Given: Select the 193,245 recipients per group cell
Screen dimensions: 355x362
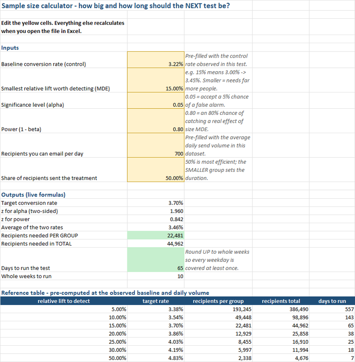Looking at the screenshot, I should 218,309.
